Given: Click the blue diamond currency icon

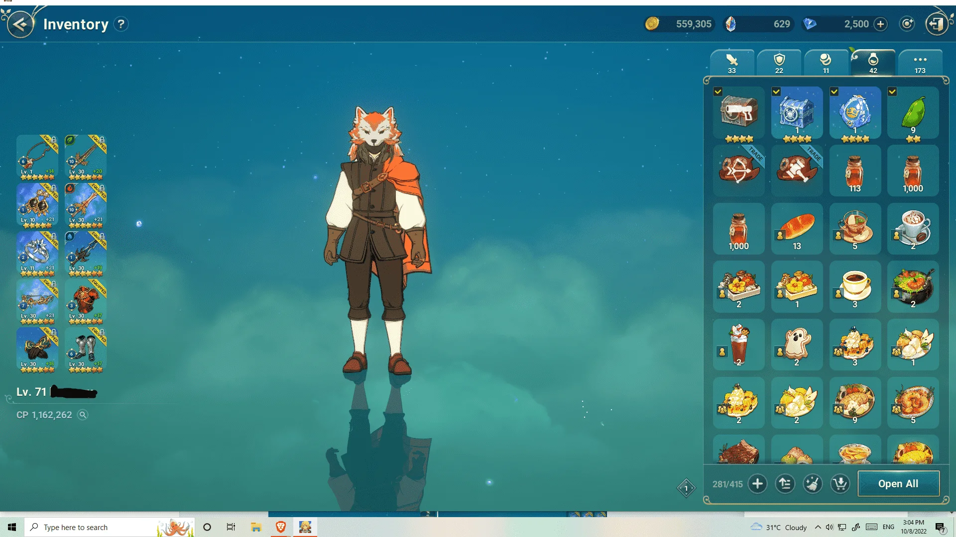Looking at the screenshot, I should coord(810,23).
